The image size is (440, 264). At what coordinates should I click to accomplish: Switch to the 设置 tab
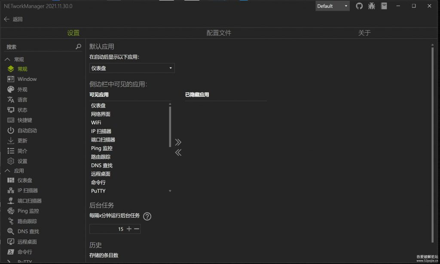[73, 33]
